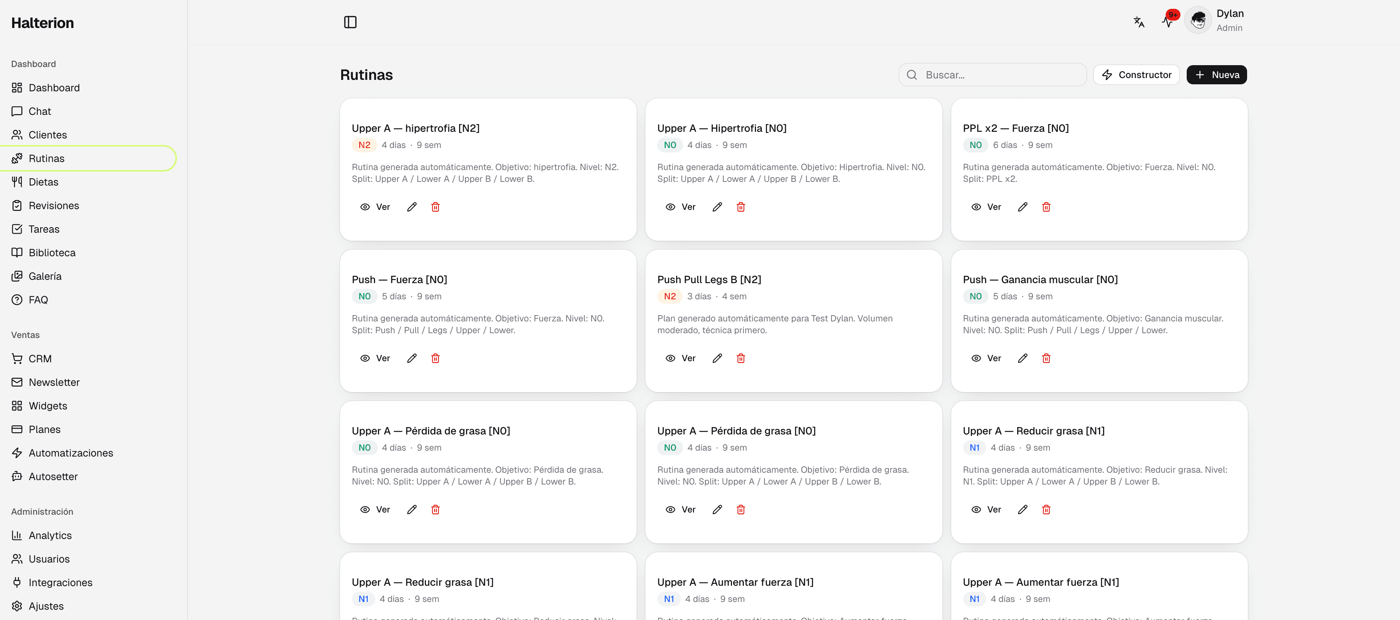
Task: View the "Push — Fuerza [N0]" routine
Action: tap(375, 358)
